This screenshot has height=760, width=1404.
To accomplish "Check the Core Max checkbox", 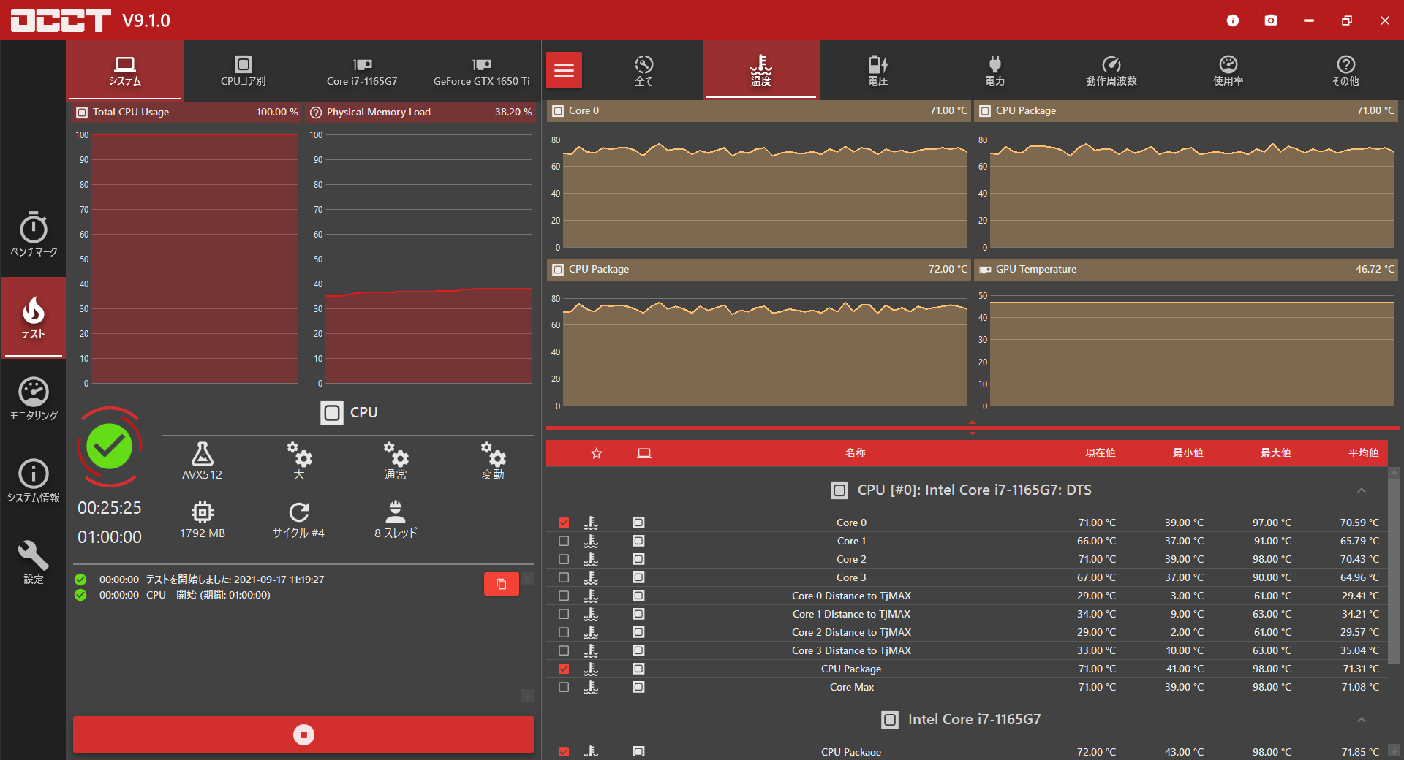I will pos(564,687).
